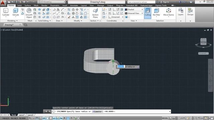Click the Solid Union icon

point(39,10)
